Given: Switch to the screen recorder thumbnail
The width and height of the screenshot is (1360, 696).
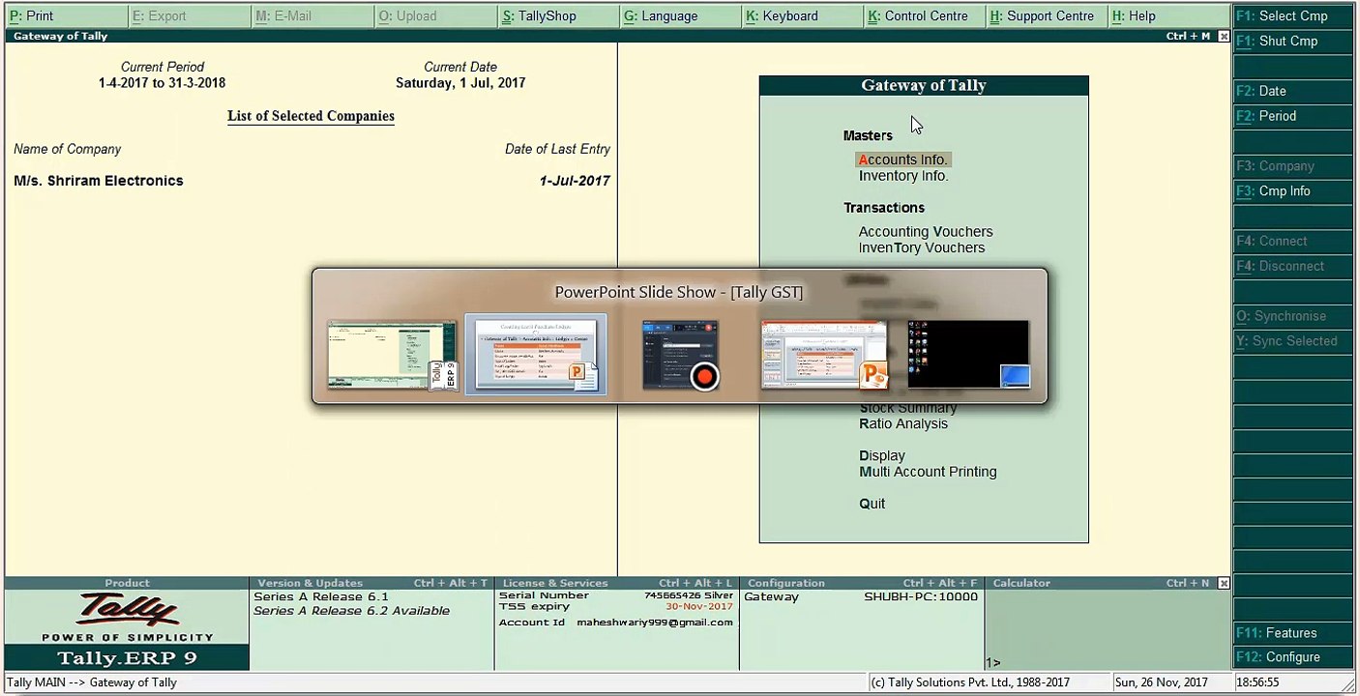Looking at the screenshot, I should click(681, 355).
